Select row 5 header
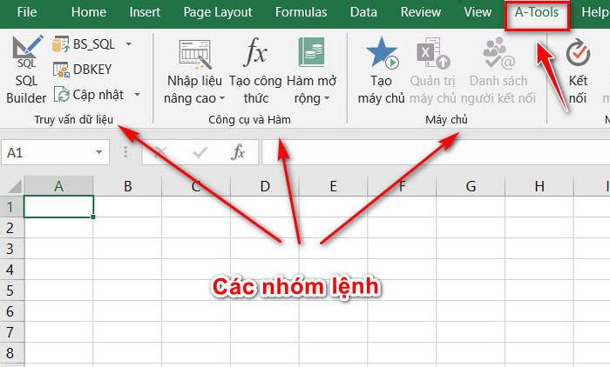The width and height of the screenshot is (610, 367). pos(11,290)
